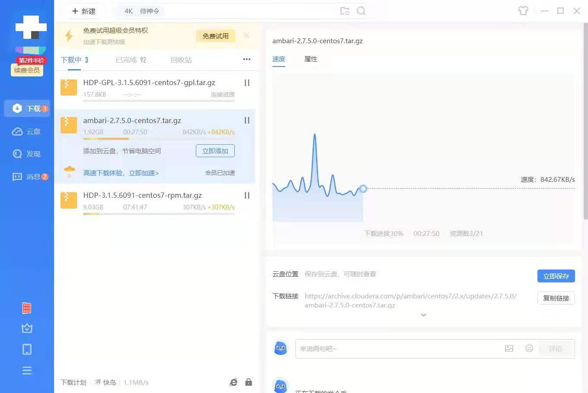
Task: Click the blue bird avatar beside comment box
Action: click(x=281, y=348)
